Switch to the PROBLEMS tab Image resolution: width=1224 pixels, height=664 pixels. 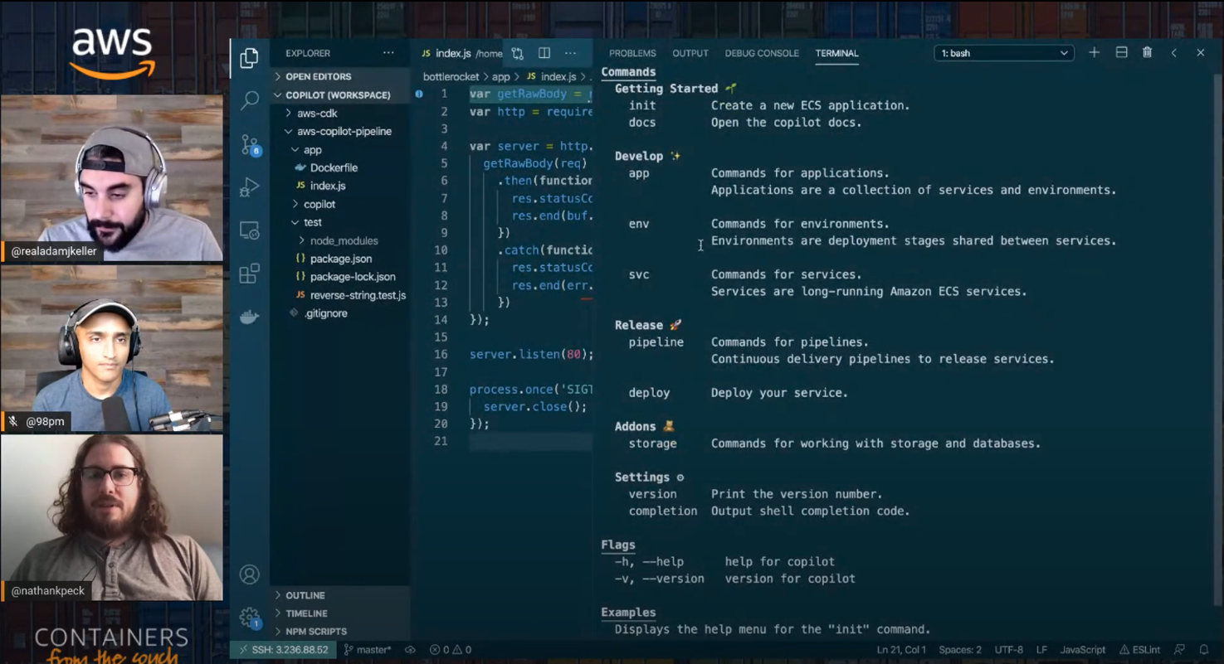tap(632, 53)
